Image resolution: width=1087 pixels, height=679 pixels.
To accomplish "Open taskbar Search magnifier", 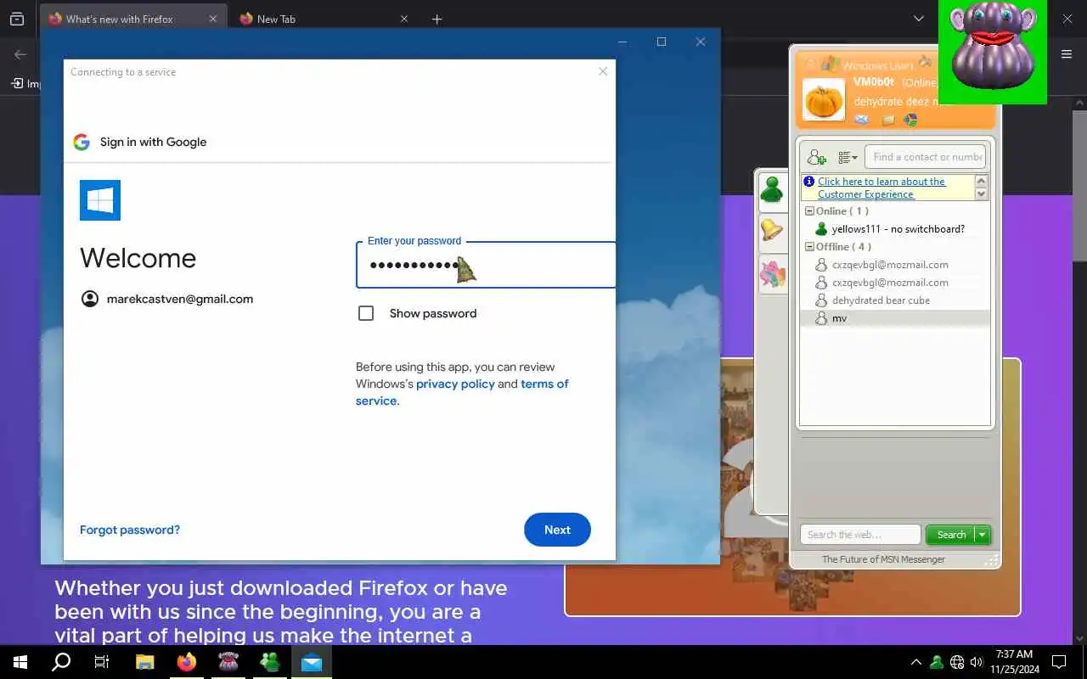I will pos(61,662).
